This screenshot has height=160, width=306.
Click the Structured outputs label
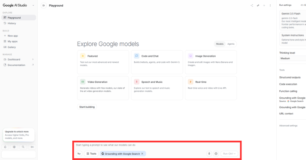click(290, 77)
